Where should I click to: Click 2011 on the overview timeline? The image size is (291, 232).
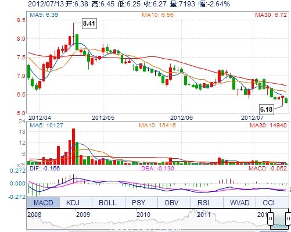tap(204, 215)
